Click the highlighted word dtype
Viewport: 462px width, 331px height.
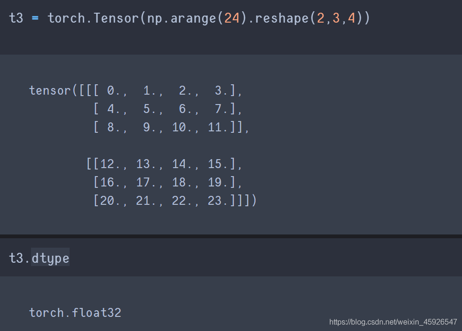[50, 258]
